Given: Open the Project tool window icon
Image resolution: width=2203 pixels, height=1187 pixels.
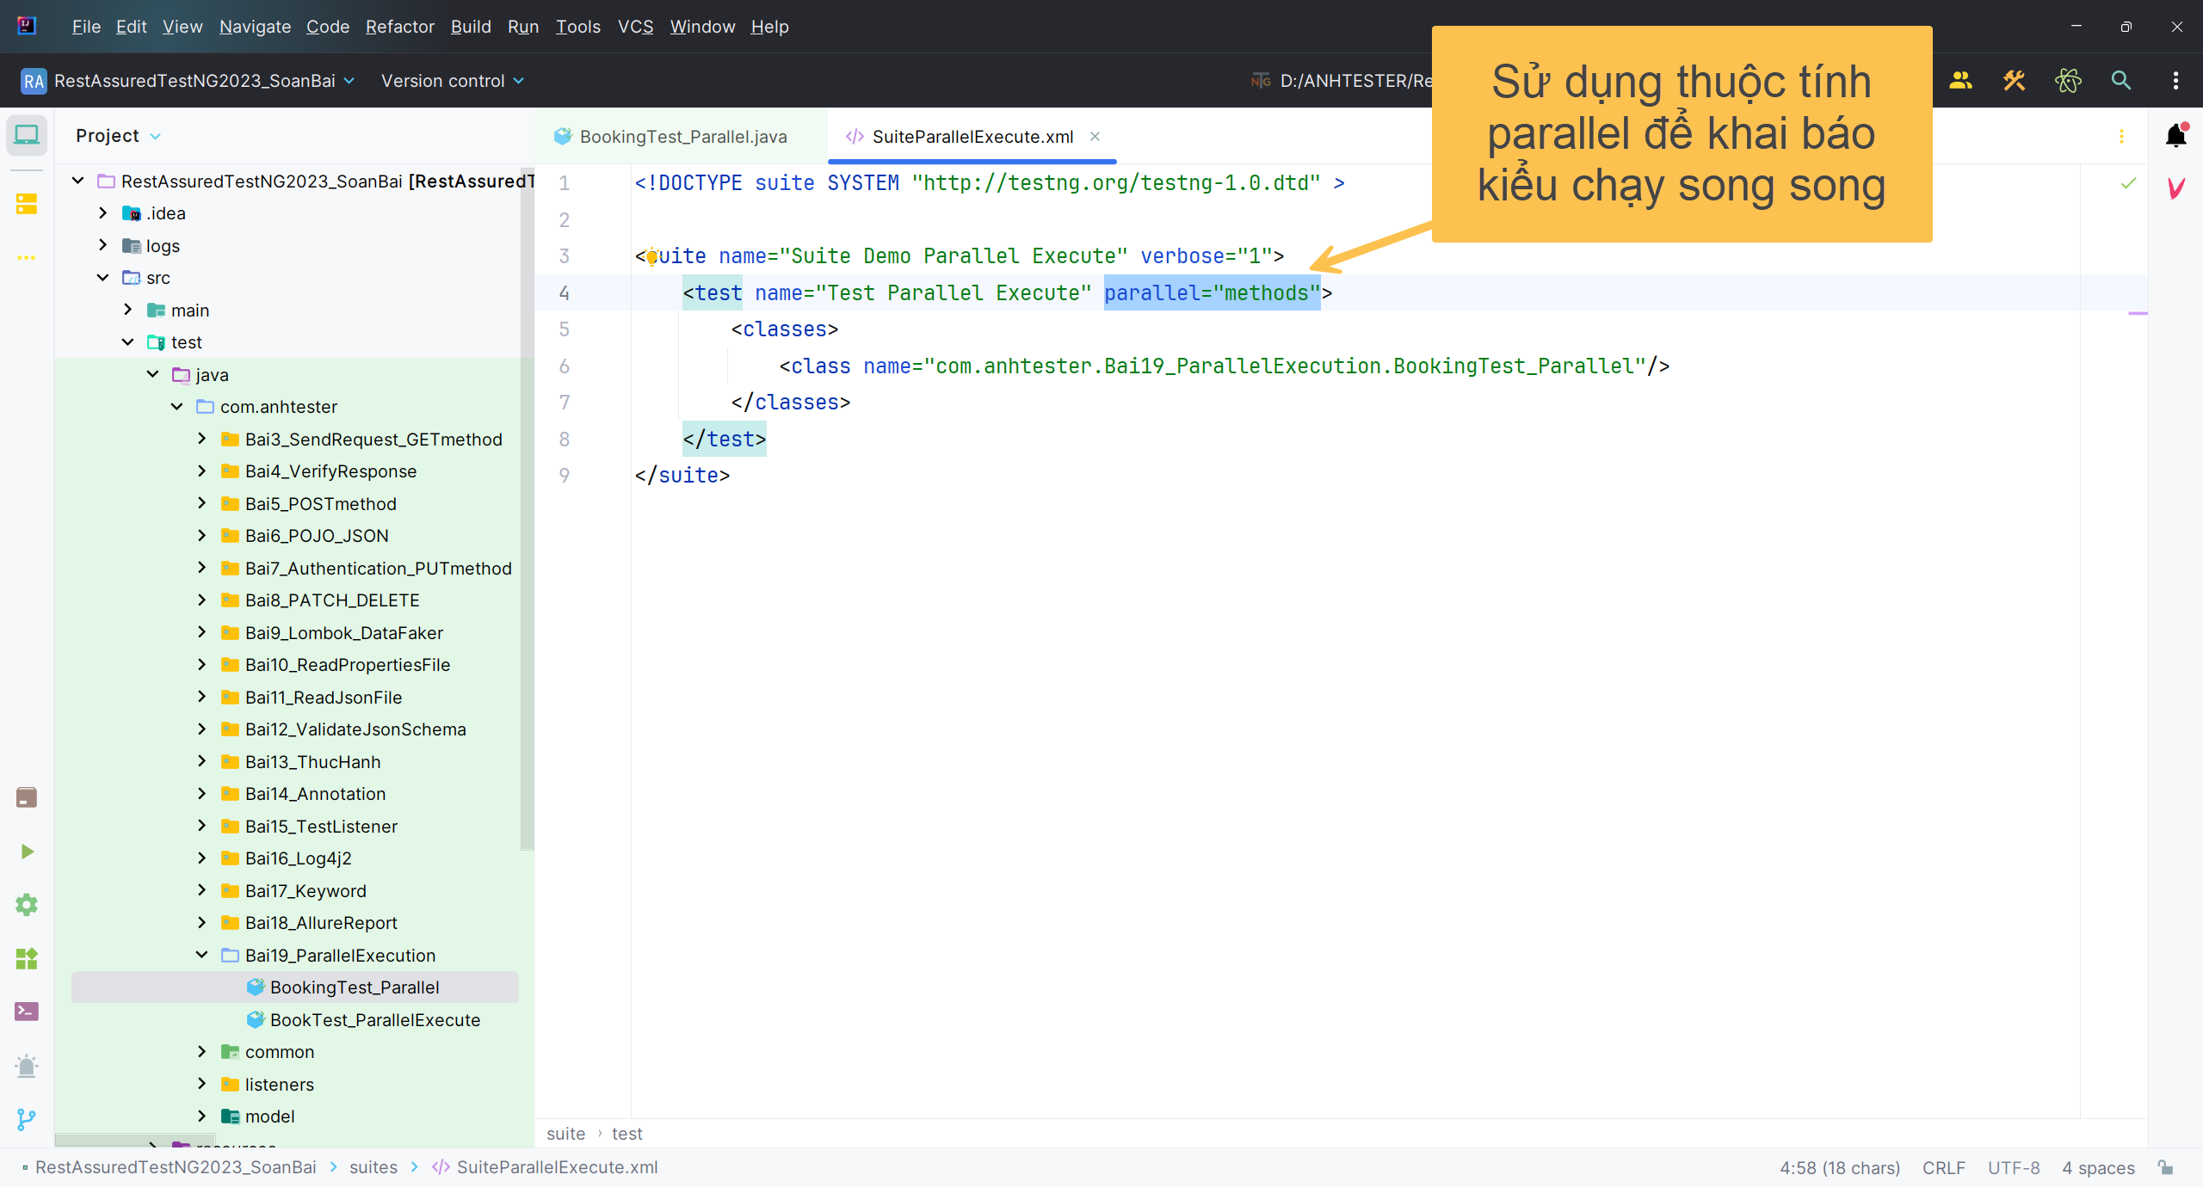Looking at the screenshot, I should 27,135.
